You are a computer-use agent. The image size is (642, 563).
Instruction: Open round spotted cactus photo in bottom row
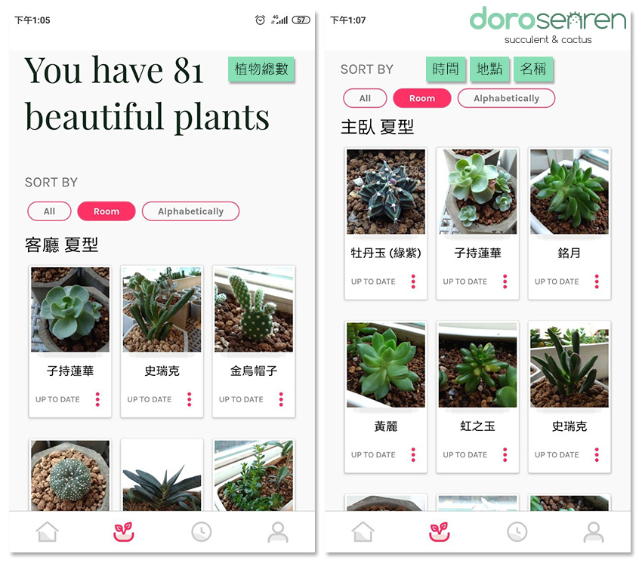pos(70,475)
